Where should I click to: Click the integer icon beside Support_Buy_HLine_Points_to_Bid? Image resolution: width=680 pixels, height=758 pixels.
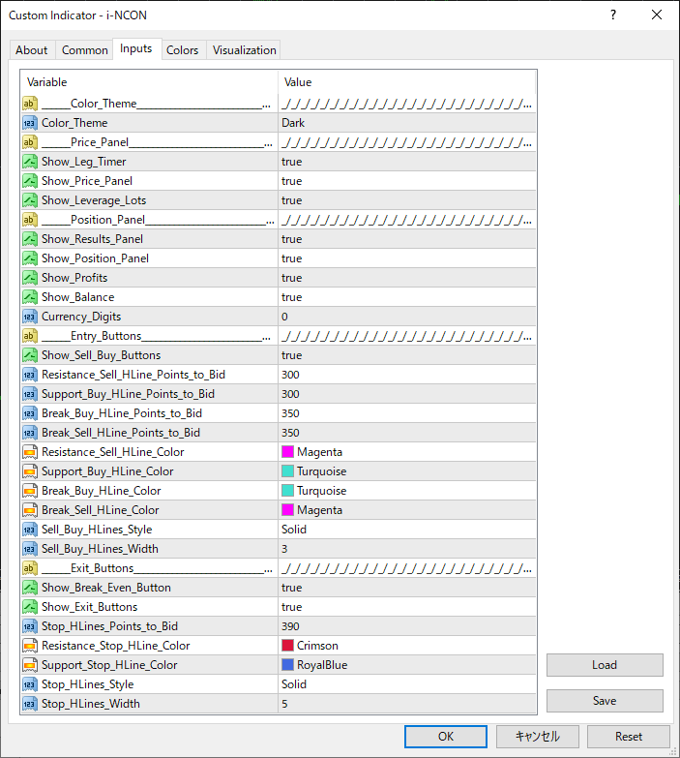coord(29,394)
